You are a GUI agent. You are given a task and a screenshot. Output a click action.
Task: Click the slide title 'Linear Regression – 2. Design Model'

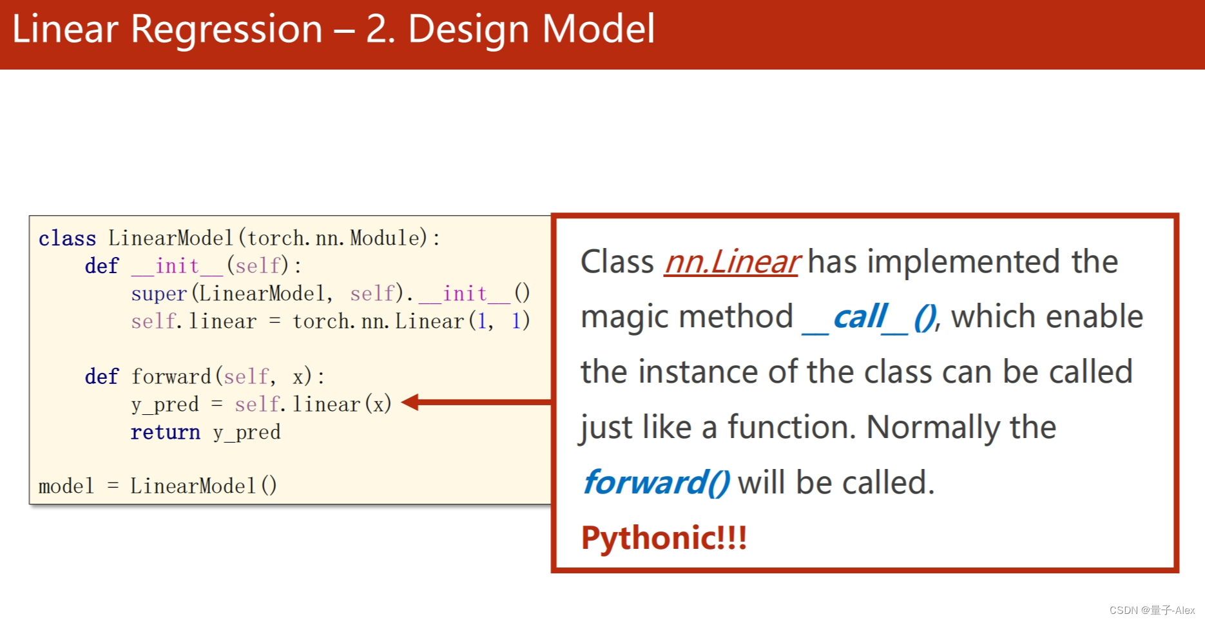(x=333, y=30)
